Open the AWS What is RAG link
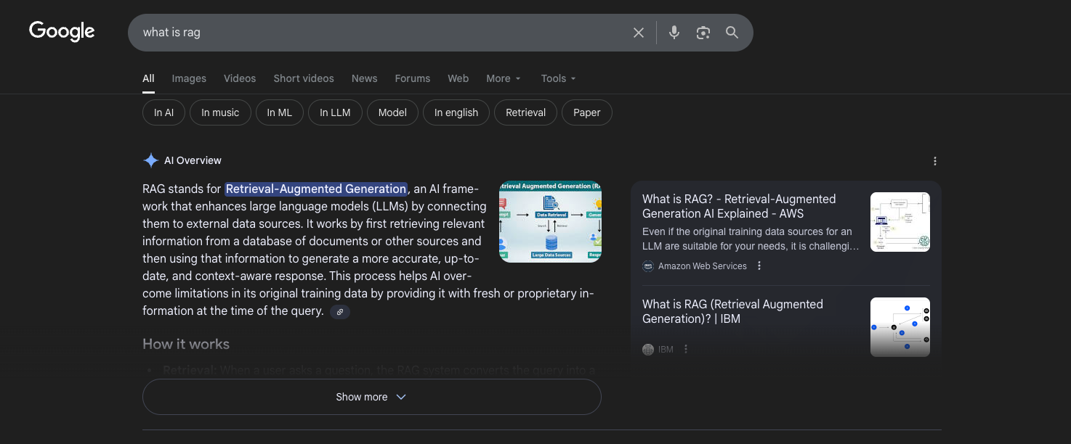The height and width of the screenshot is (444, 1071). coord(739,206)
